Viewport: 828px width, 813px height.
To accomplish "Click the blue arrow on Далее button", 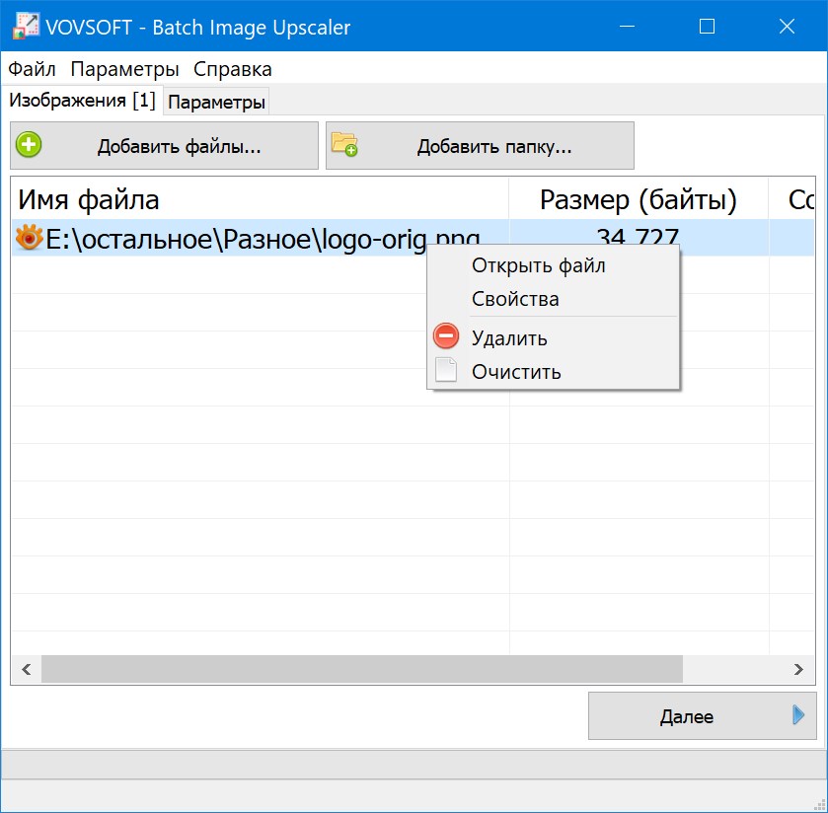I will pos(798,716).
